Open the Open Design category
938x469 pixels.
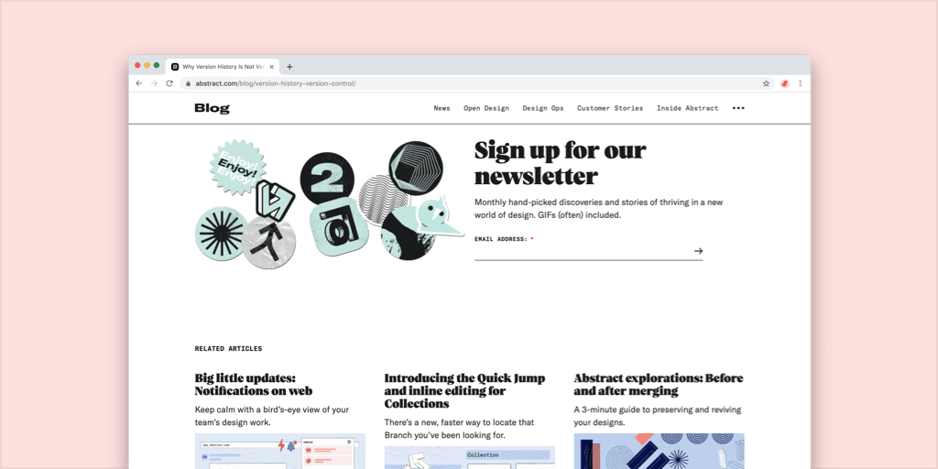click(x=486, y=108)
